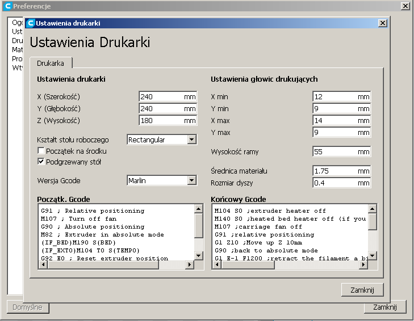
Task: Click 'G91 ;relative positioning' end Gcode line
Action: pyautogui.click(x=264, y=234)
